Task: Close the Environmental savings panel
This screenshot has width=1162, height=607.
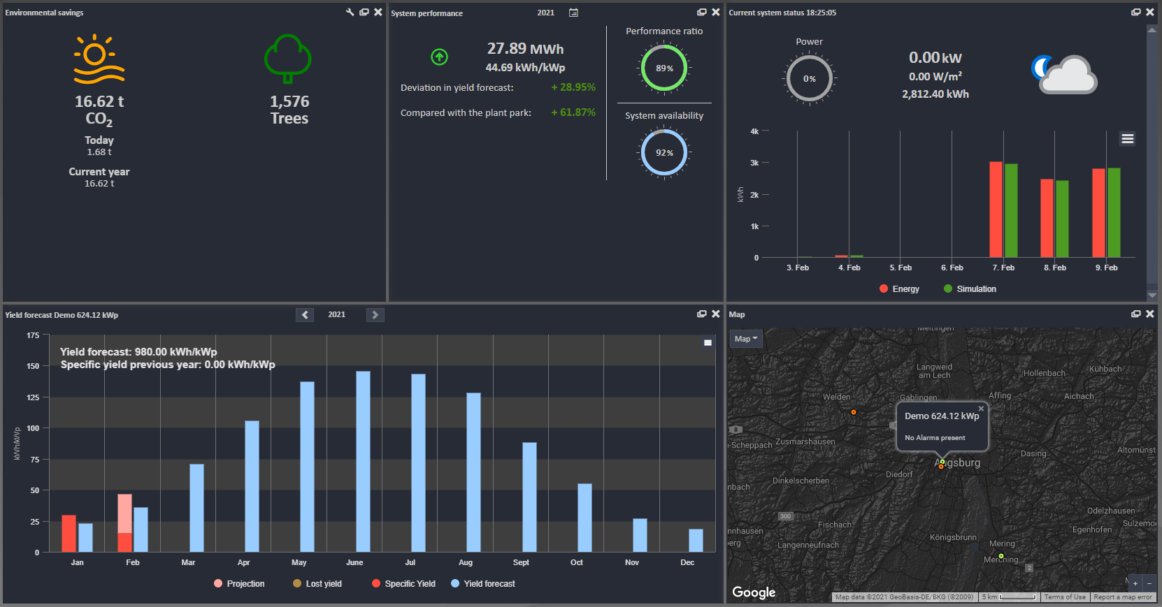Action: point(378,12)
